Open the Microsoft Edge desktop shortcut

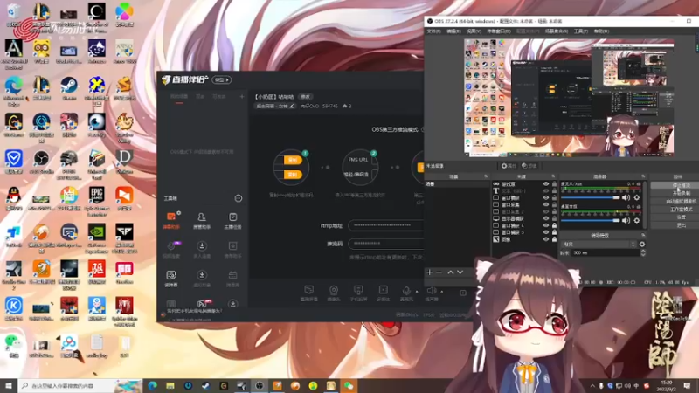point(14,91)
